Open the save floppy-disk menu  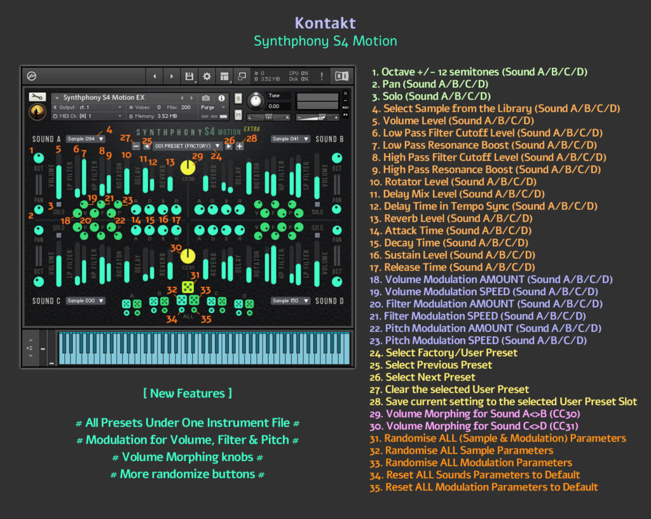[x=189, y=76]
